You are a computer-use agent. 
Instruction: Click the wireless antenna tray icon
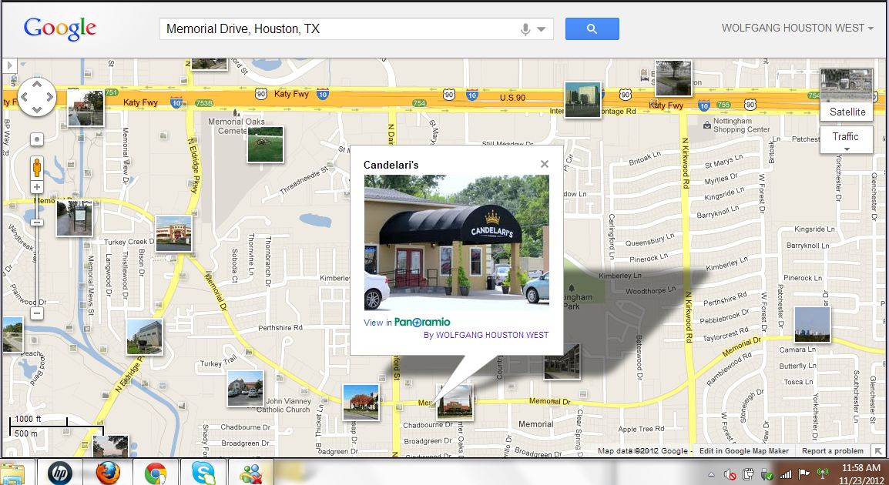[x=822, y=473]
